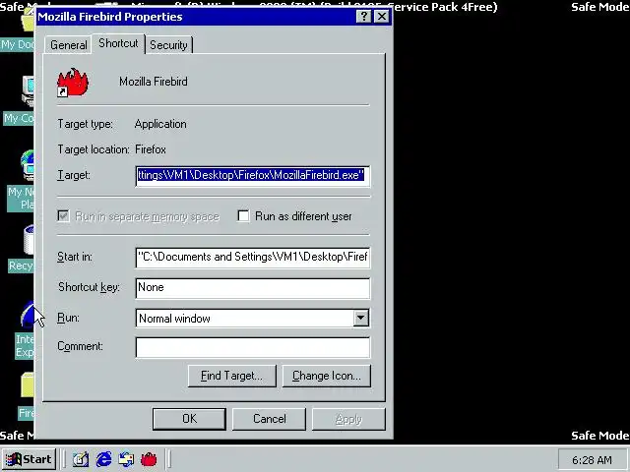Launch Mozilla Firebird from quick launch bar
The image size is (630, 472).
[149, 459]
